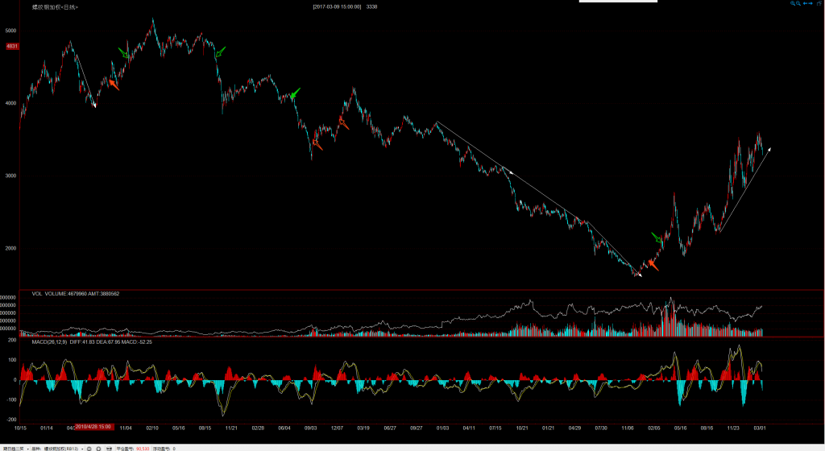Pick the orange arrow at the chart's lowest point
The height and width of the screenshot is (451, 825).
click(x=651, y=265)
